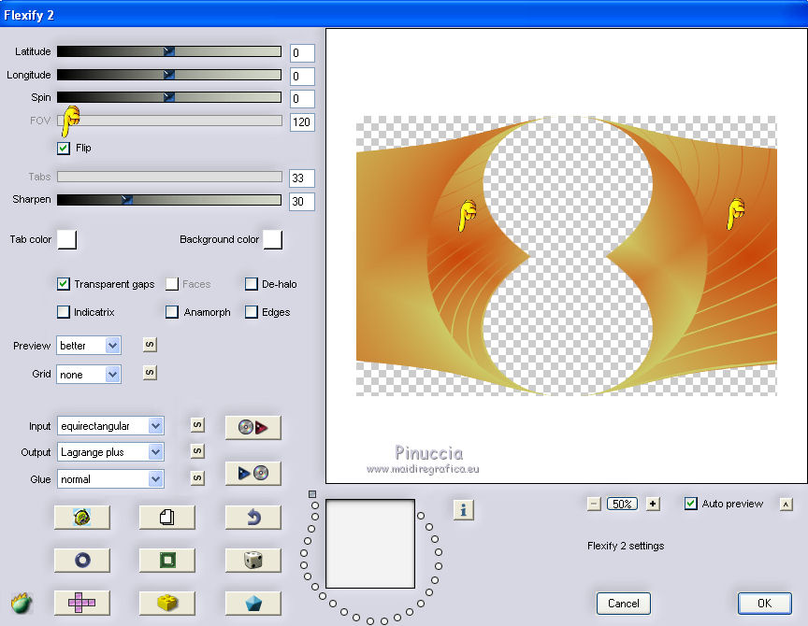Click the load-settings disc and arrow button
The width and height of the screenshot is (808, 626).
253,427
